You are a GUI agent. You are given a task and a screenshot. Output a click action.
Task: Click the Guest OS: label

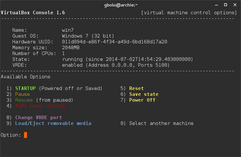point(25,36)
